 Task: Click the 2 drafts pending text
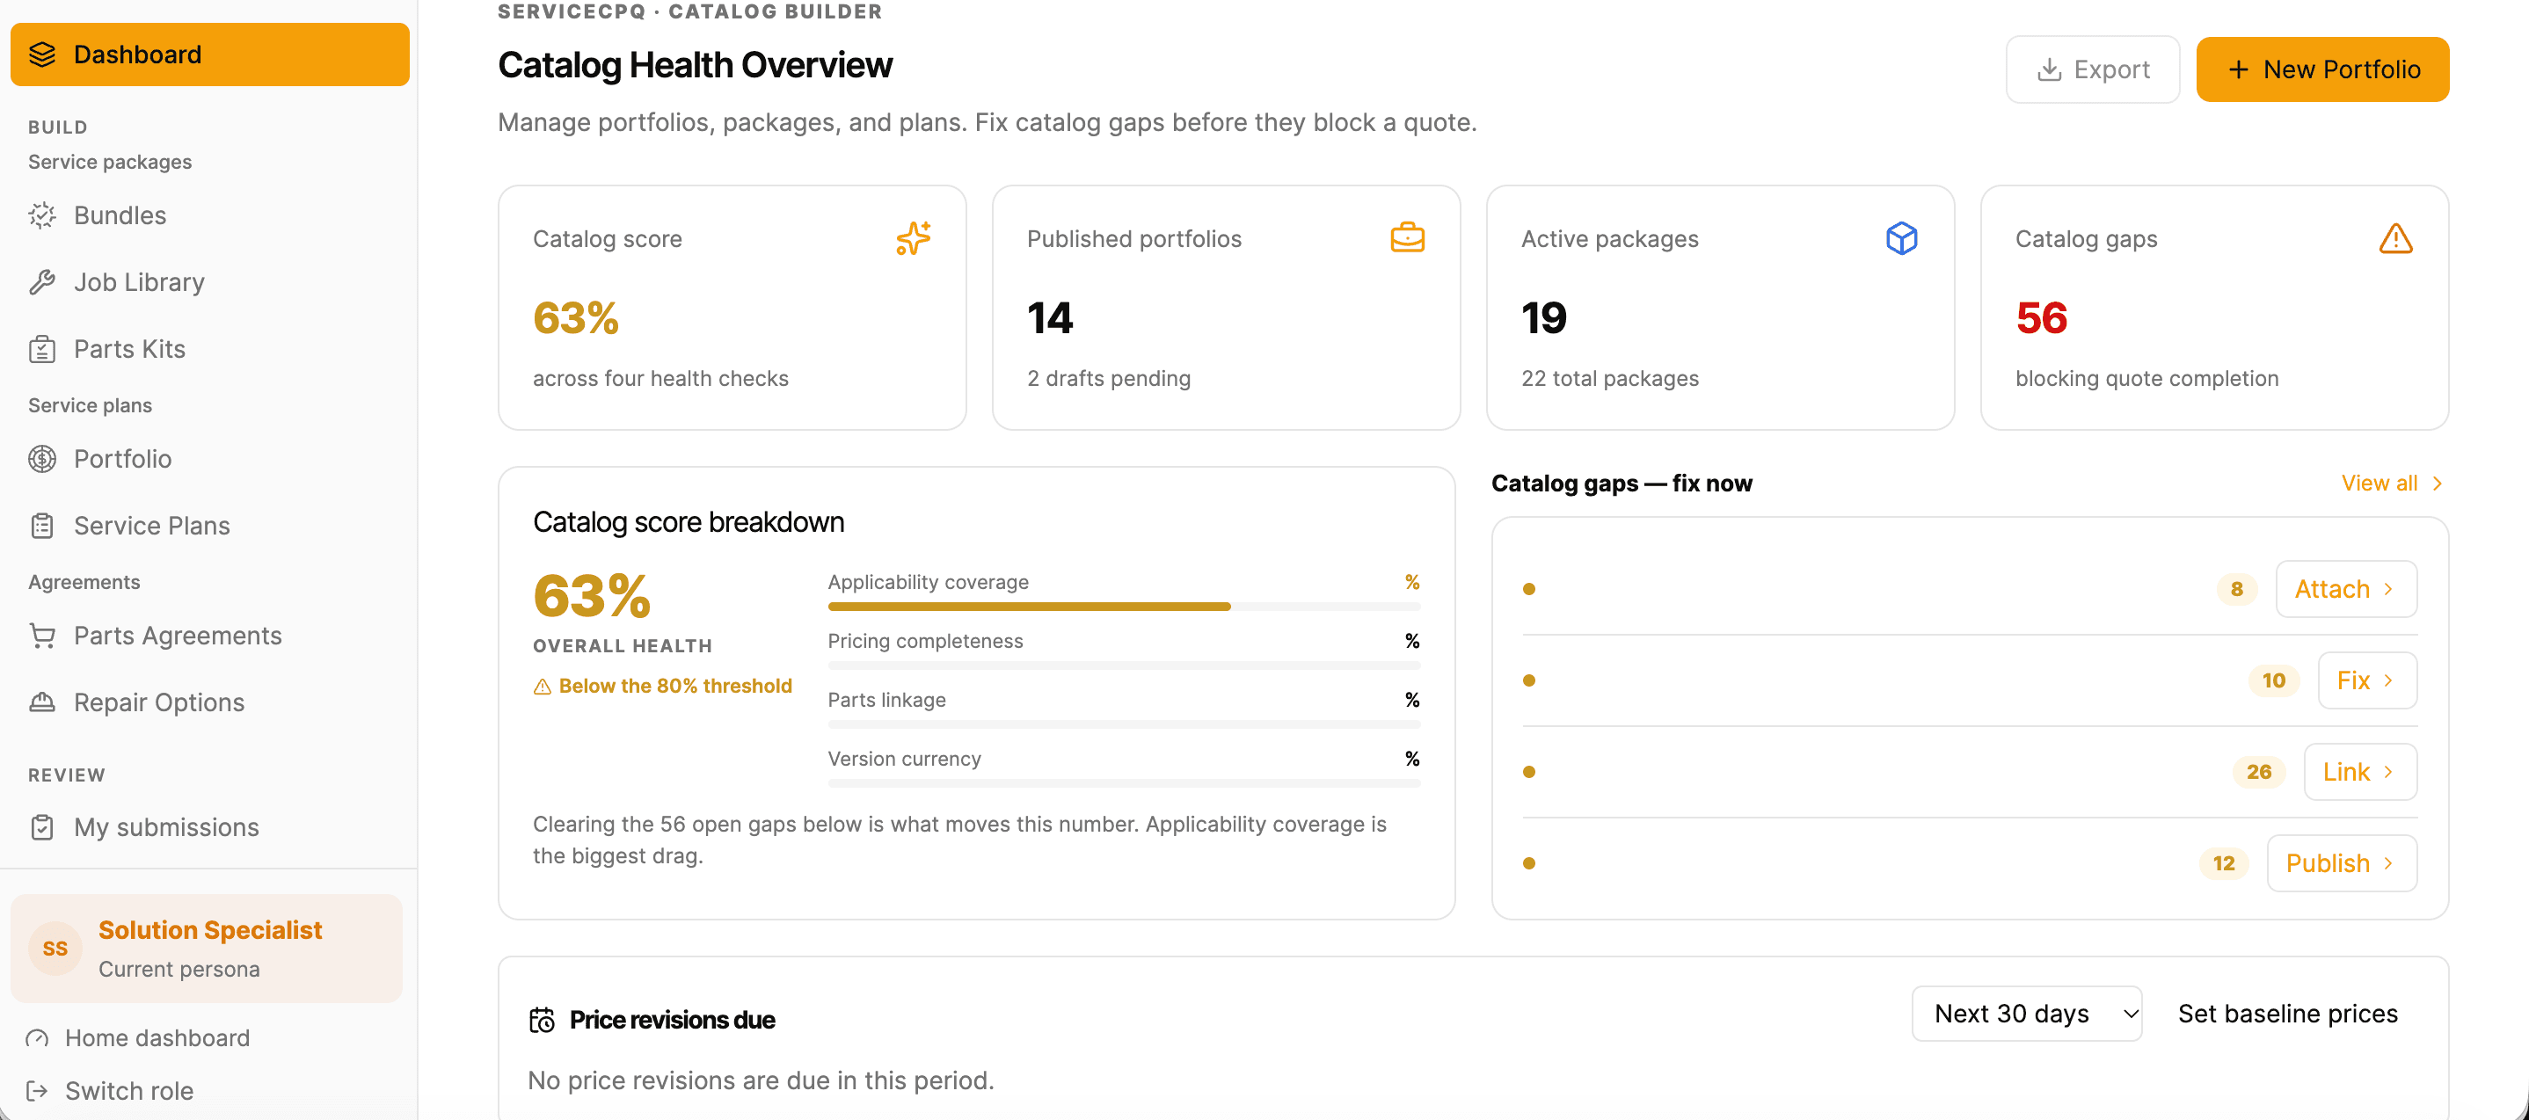1108,379
